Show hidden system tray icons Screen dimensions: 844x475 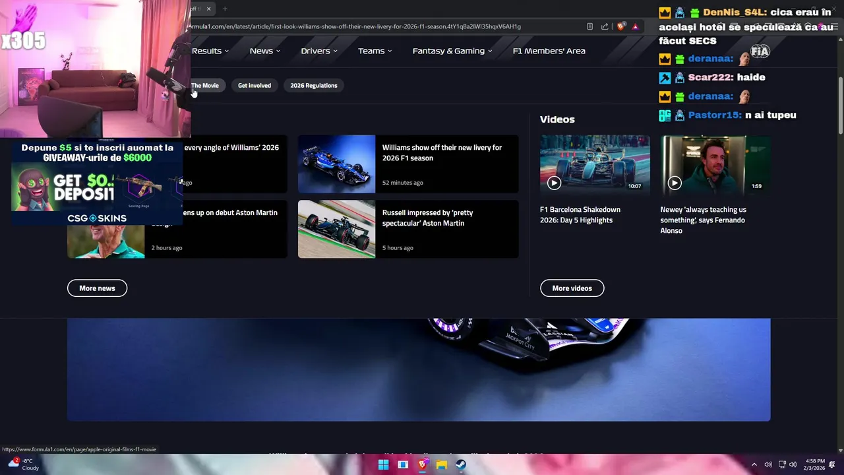point(754,464)
